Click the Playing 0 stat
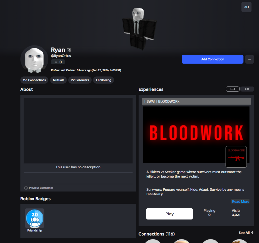 pyautogui.click(x=209, y=213)
